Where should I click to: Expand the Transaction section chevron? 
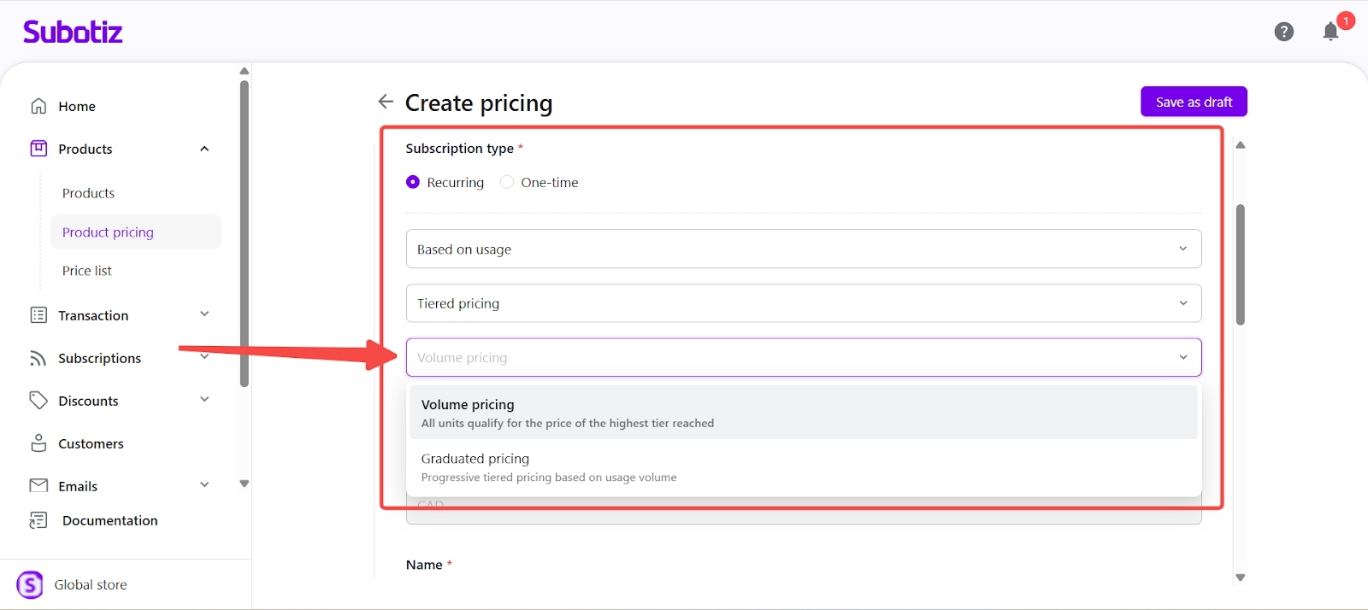click(x=204, y=314)
